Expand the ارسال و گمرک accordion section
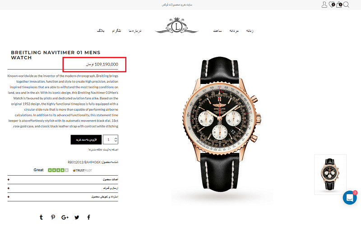 63,188
